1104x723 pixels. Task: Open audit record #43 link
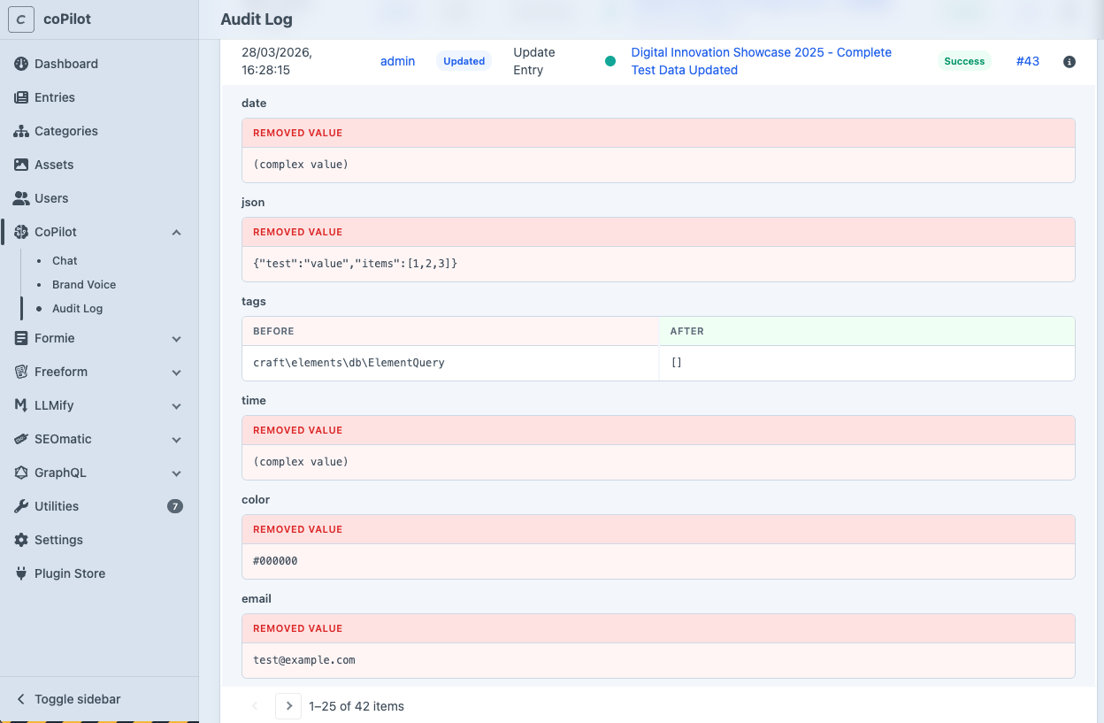tap(1027, 61)
